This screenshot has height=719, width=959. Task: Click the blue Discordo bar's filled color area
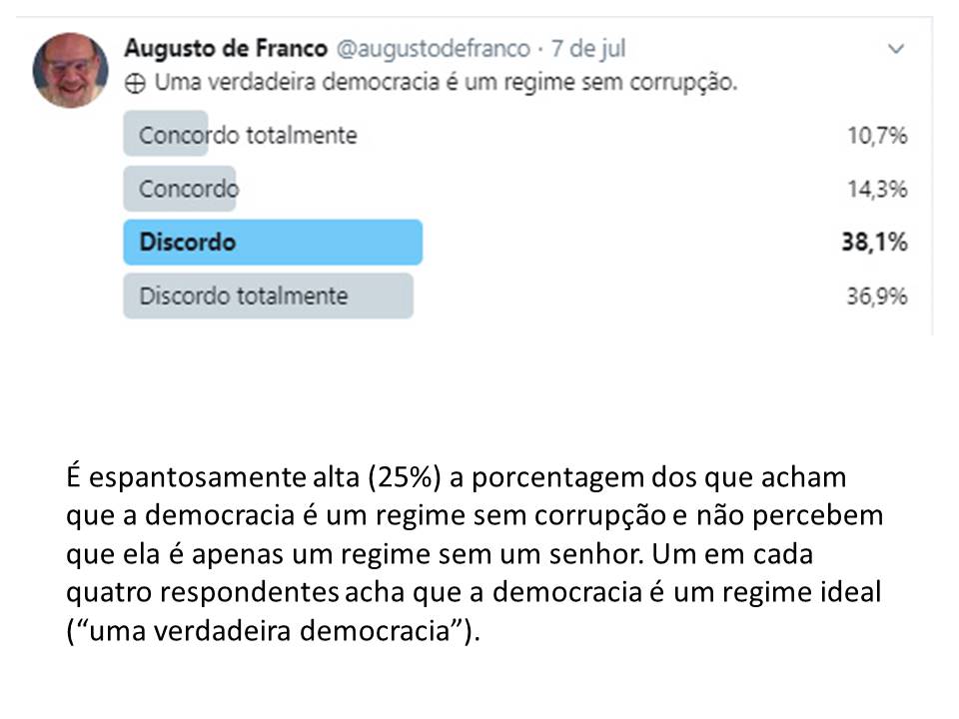273,242
